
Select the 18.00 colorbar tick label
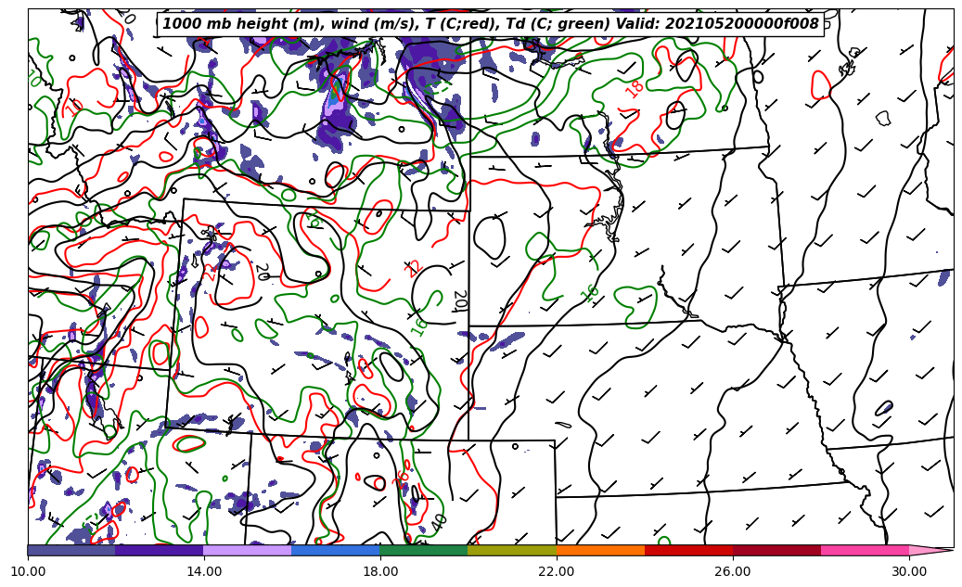(380, 571)
